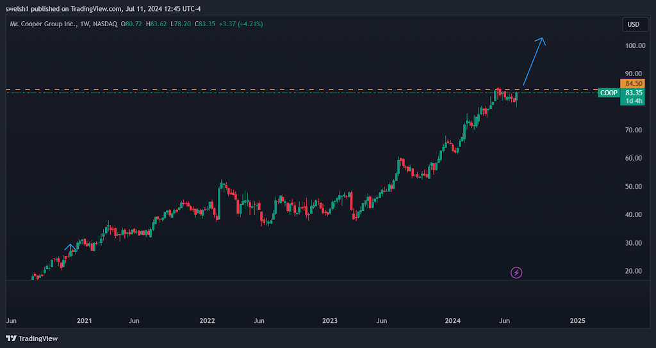
Task: Click the high value H83.62
Action: tap(156, 24)
